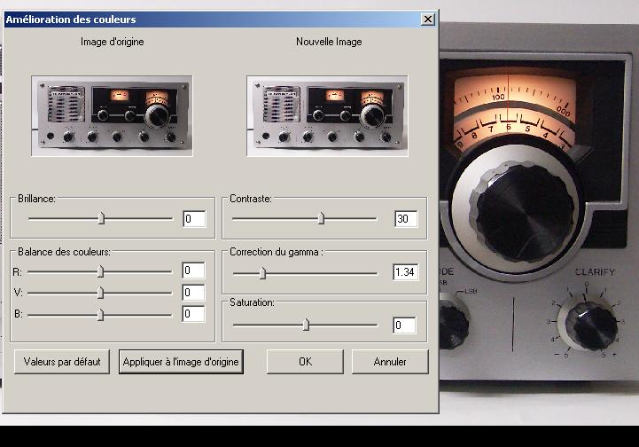This screenshot has width=639, height=447.
Task: Click the Brillance value field
Action: point(194,219)
